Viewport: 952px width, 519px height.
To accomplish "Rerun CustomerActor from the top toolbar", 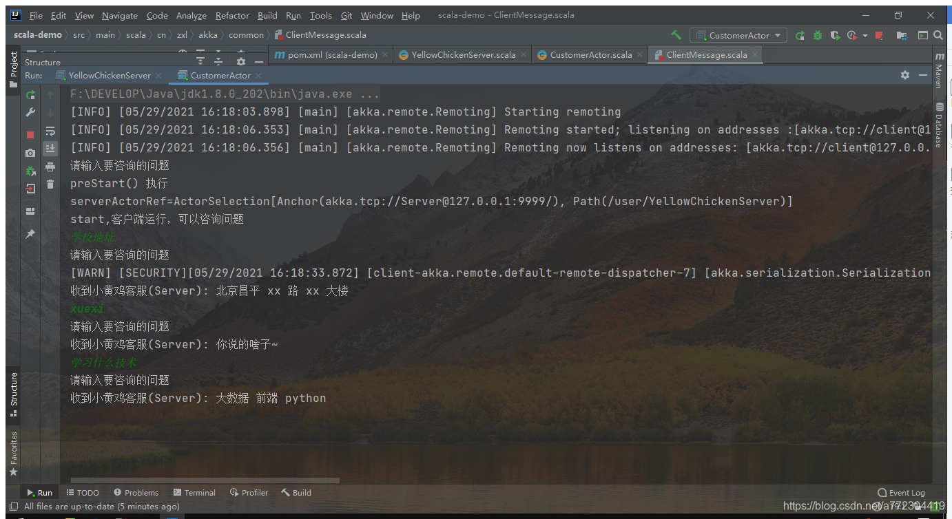I will (x=800, y=35).
